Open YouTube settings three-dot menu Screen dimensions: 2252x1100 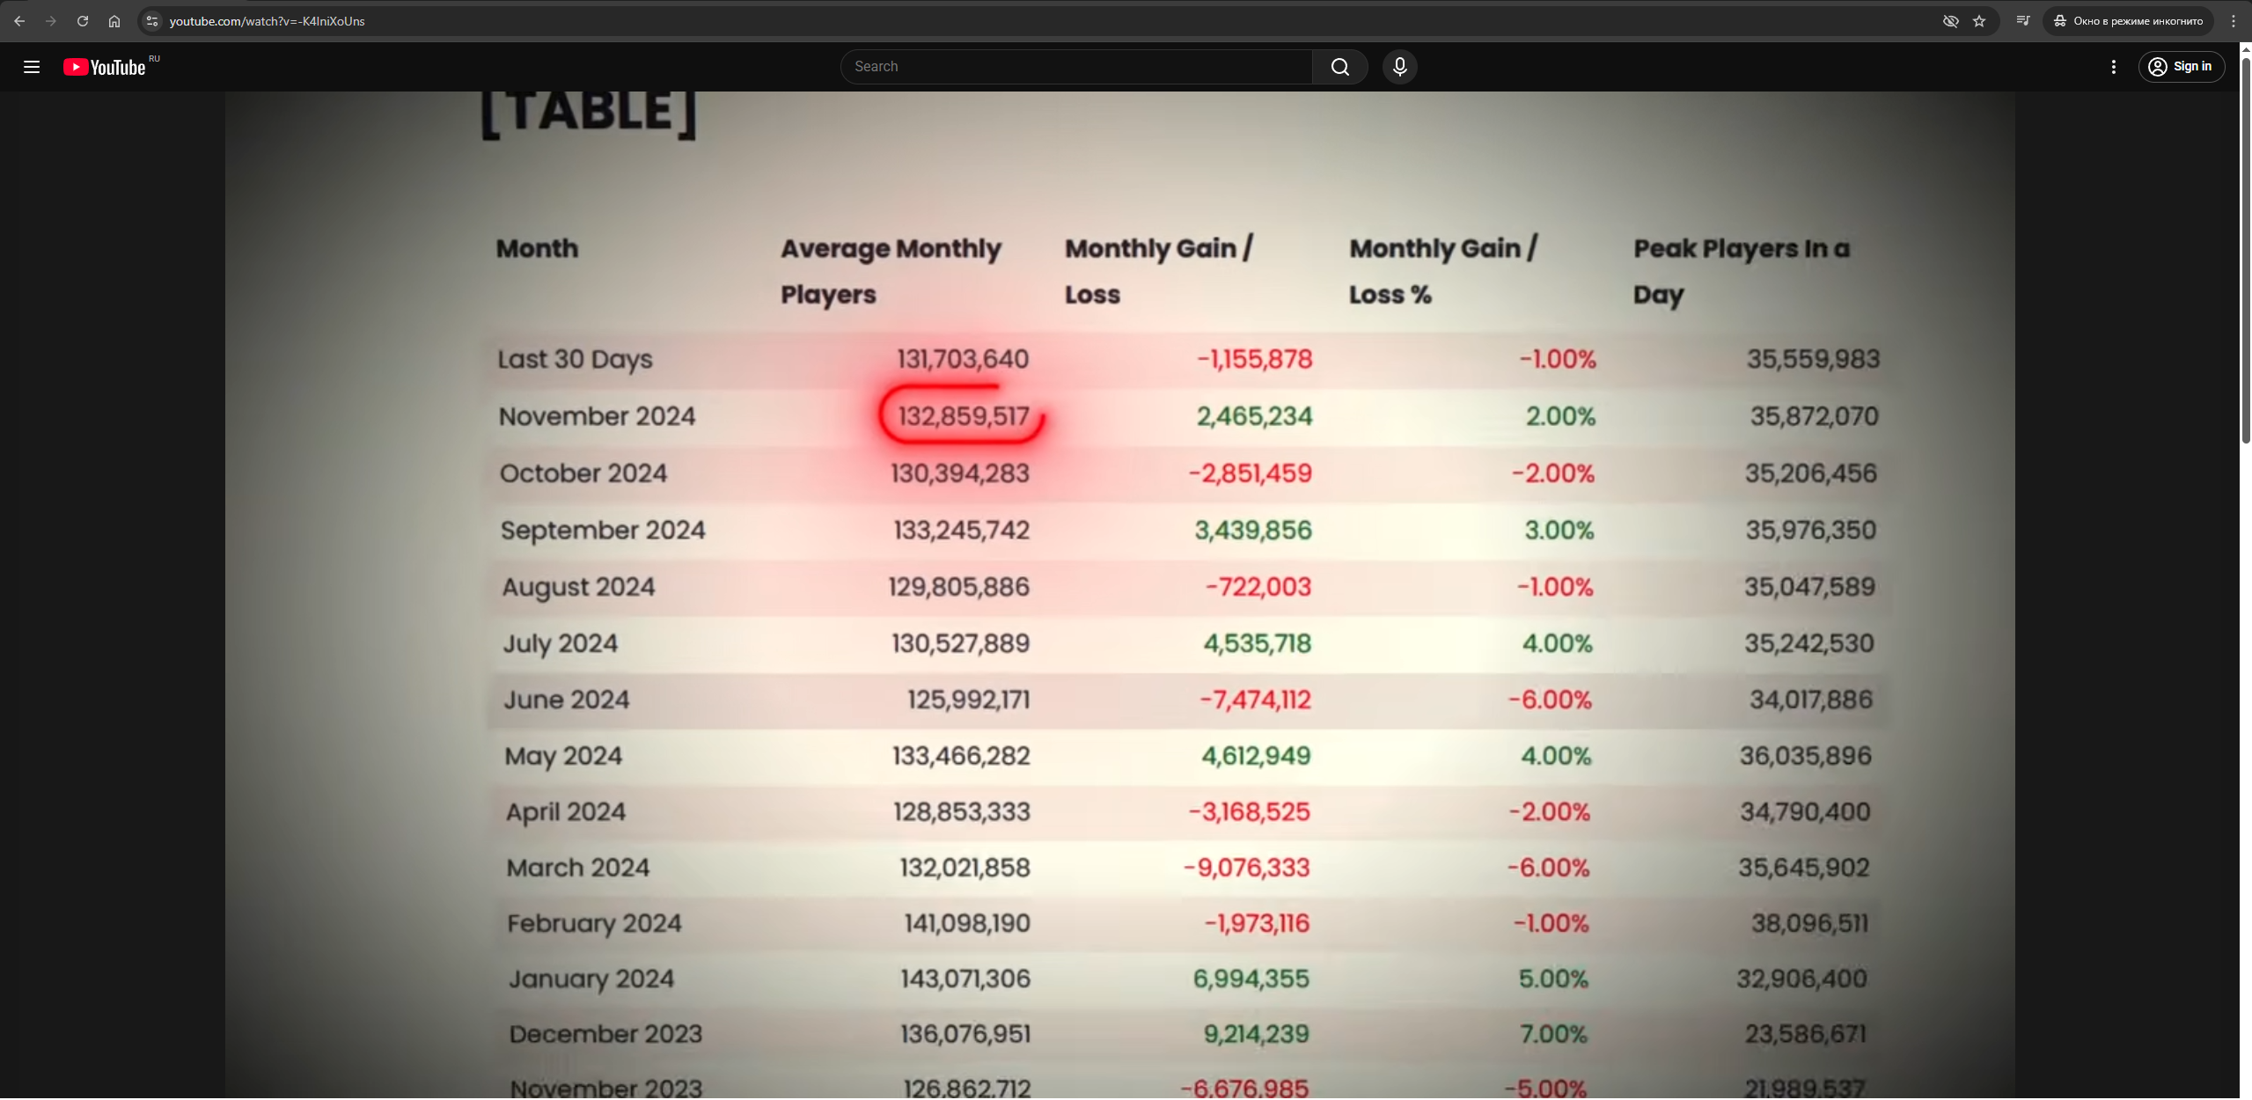2113,67
